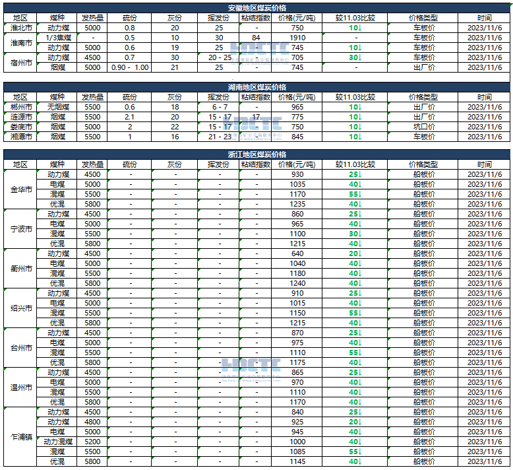This screenshot has width=513, height=470.
Task: Click volatile value 21 - 23
Action: (219, 137)
